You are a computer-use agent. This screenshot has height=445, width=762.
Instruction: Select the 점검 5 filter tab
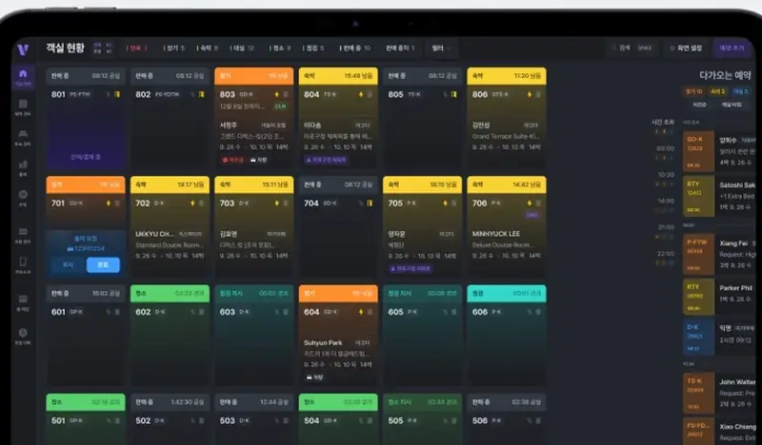tap(313, 48)
